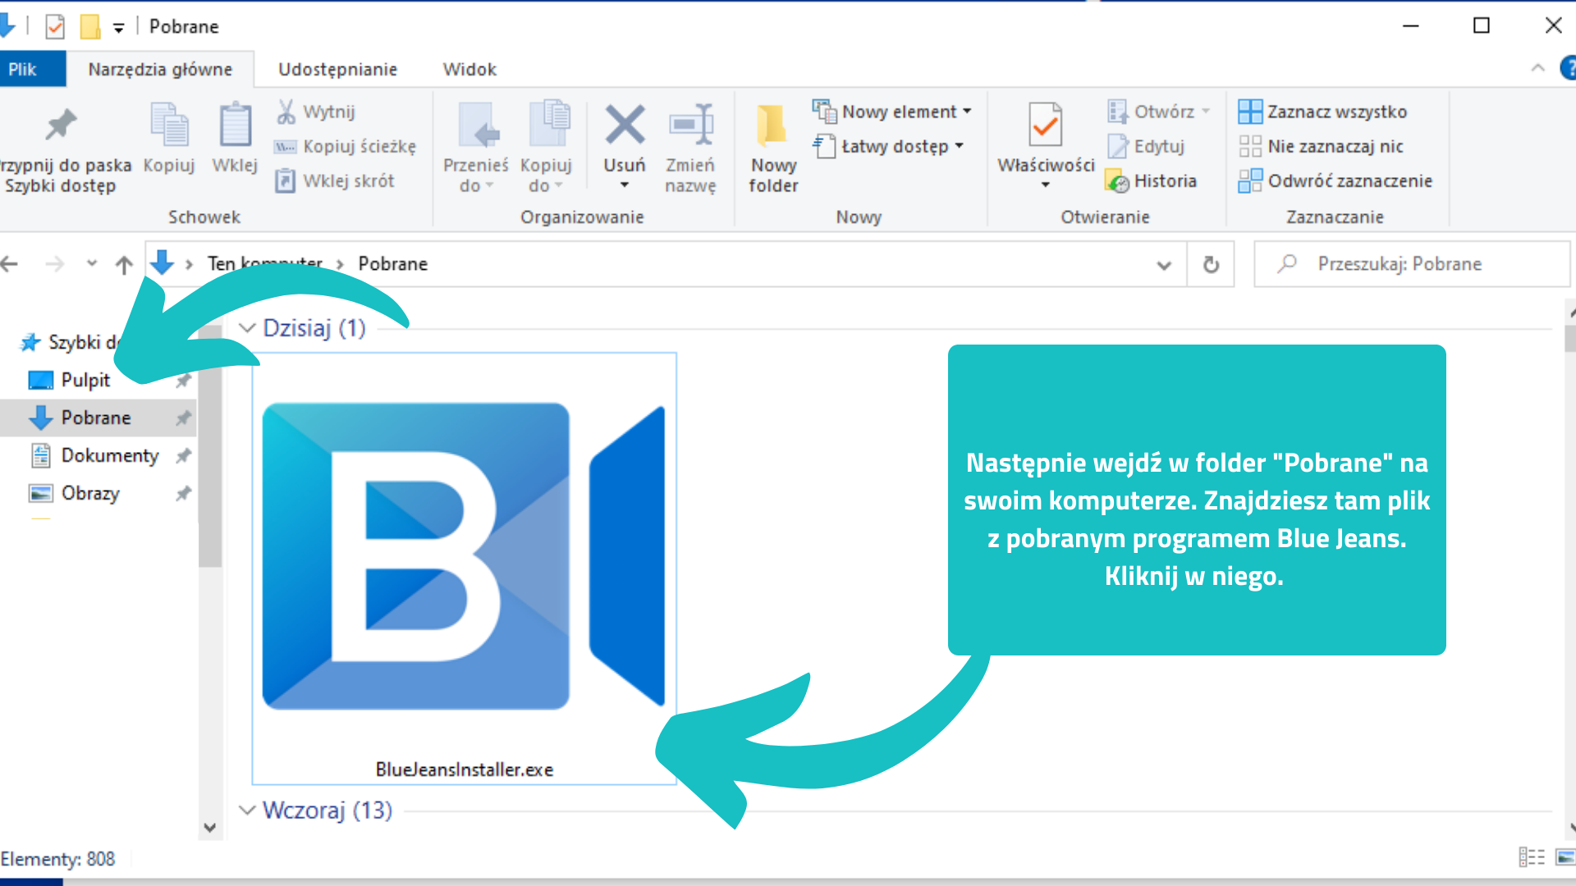
Task: Click Zmień nazwę rename icon
Action: point(691,125)
